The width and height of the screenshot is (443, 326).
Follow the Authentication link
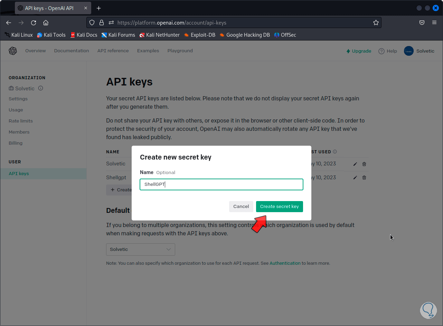(x=285, y=263)
